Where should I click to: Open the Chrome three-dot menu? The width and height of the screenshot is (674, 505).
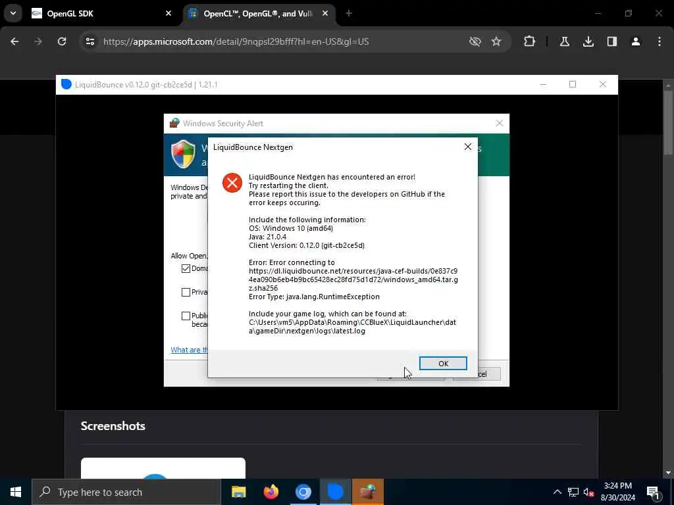(x=660, y=41)
